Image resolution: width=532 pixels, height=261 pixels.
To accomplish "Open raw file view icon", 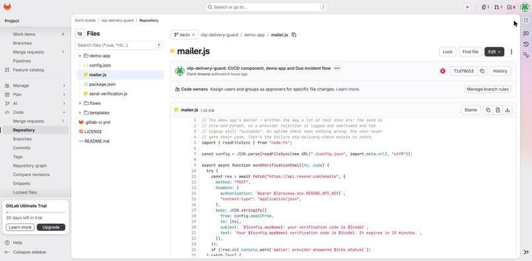I will (498, 110).
